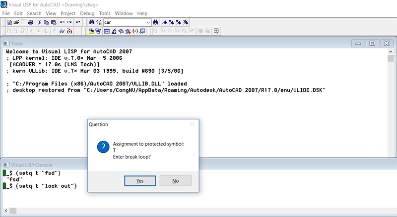Maximize the Trace window
397x217 pixels.
coord(373,43)
